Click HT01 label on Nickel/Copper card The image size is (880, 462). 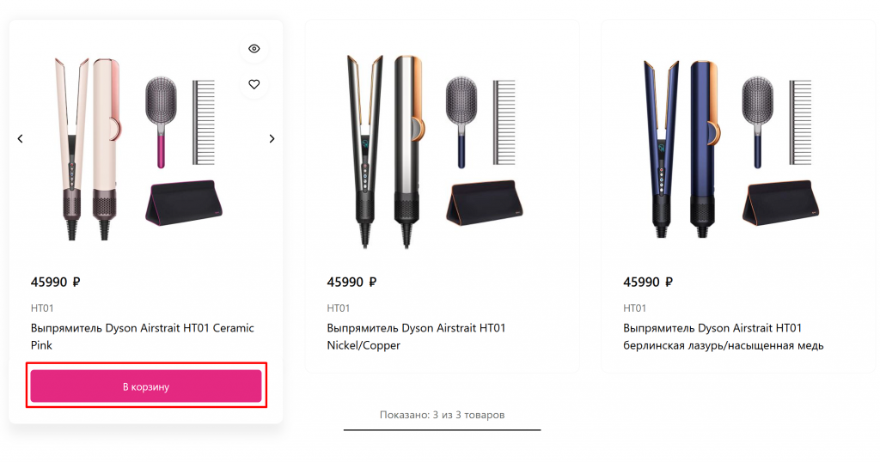coord(339,307)
